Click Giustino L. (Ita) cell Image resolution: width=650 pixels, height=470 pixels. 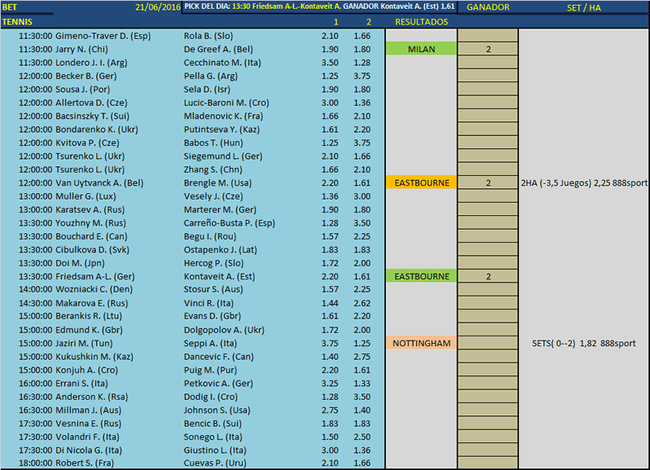215,450
